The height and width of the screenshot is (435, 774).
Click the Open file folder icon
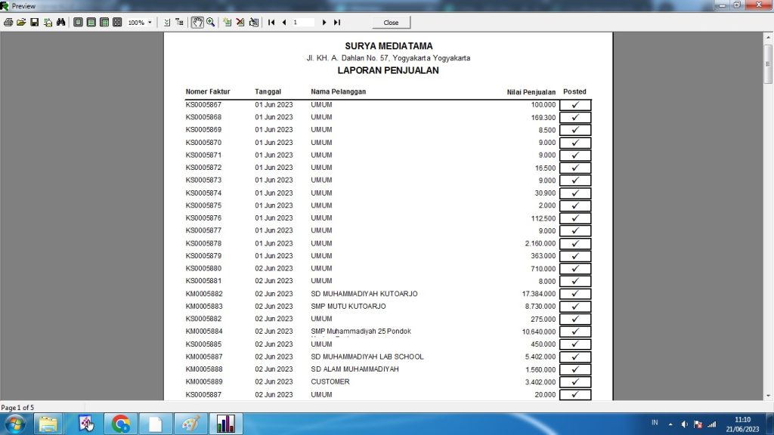click(x=21, y=23)
